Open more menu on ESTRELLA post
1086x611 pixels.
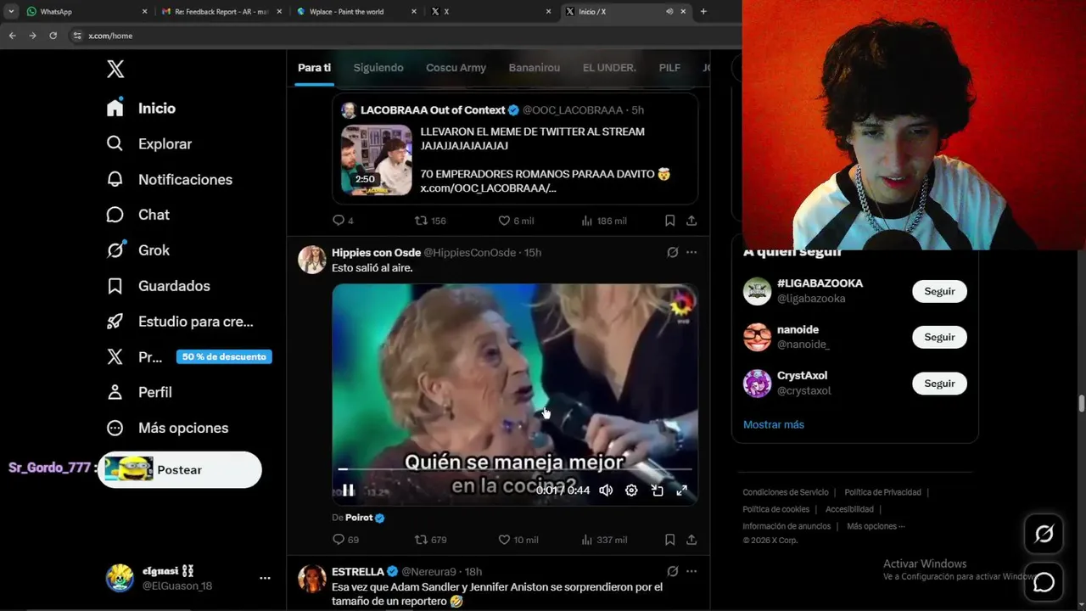691,571
